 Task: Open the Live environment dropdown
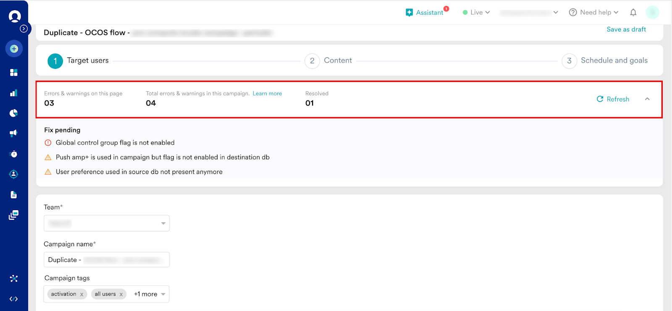click(476, 13)
